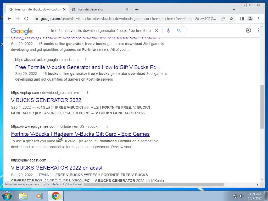This screenshot has width=268, height=201.
Task: Click the https://npiap.com › download_custom URL text
Action: [x=41, y=93]
